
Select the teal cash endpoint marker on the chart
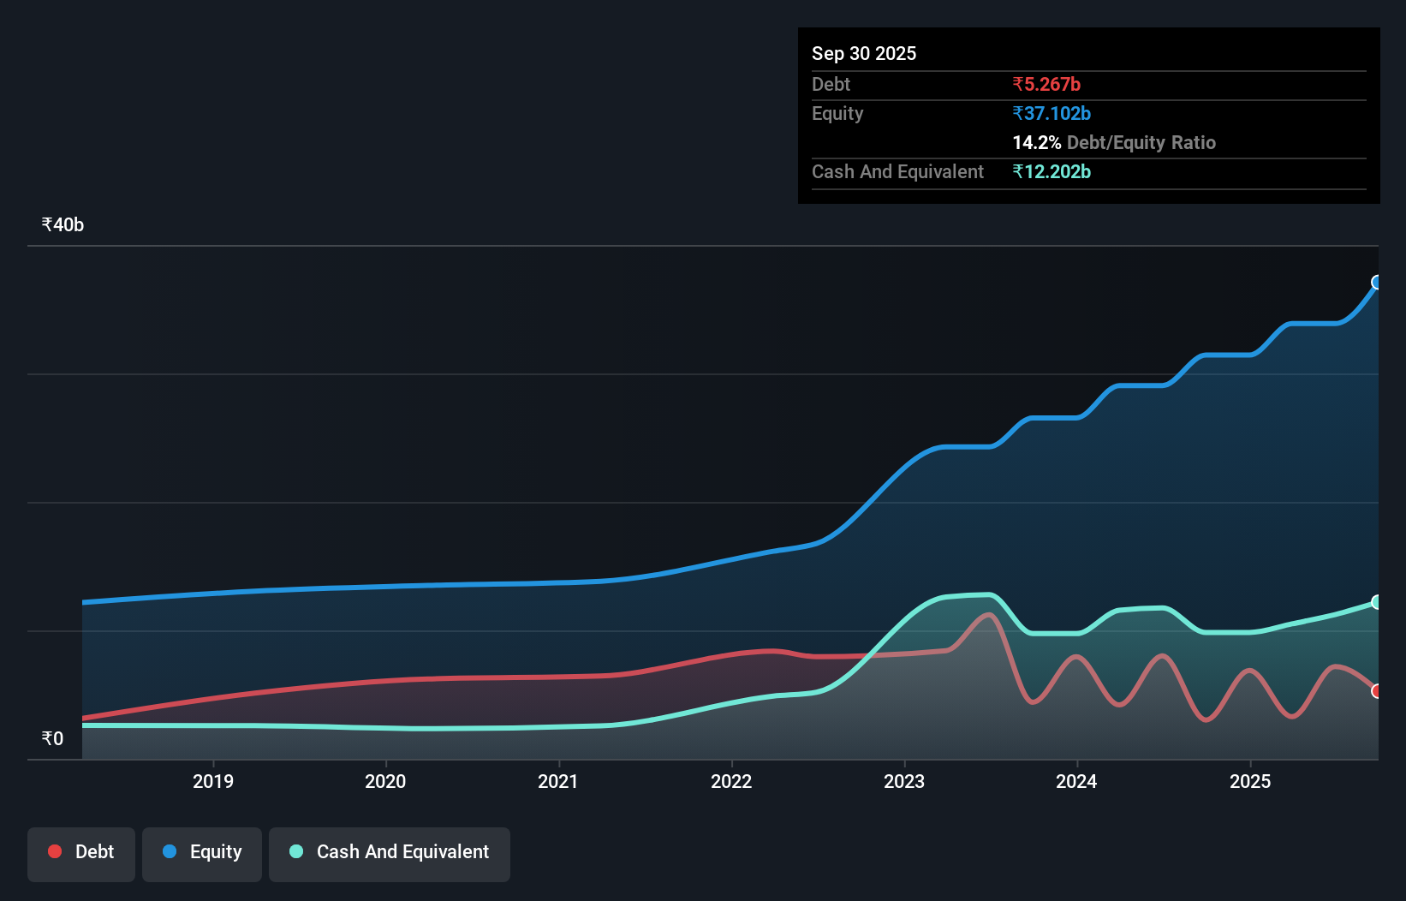1377,602
